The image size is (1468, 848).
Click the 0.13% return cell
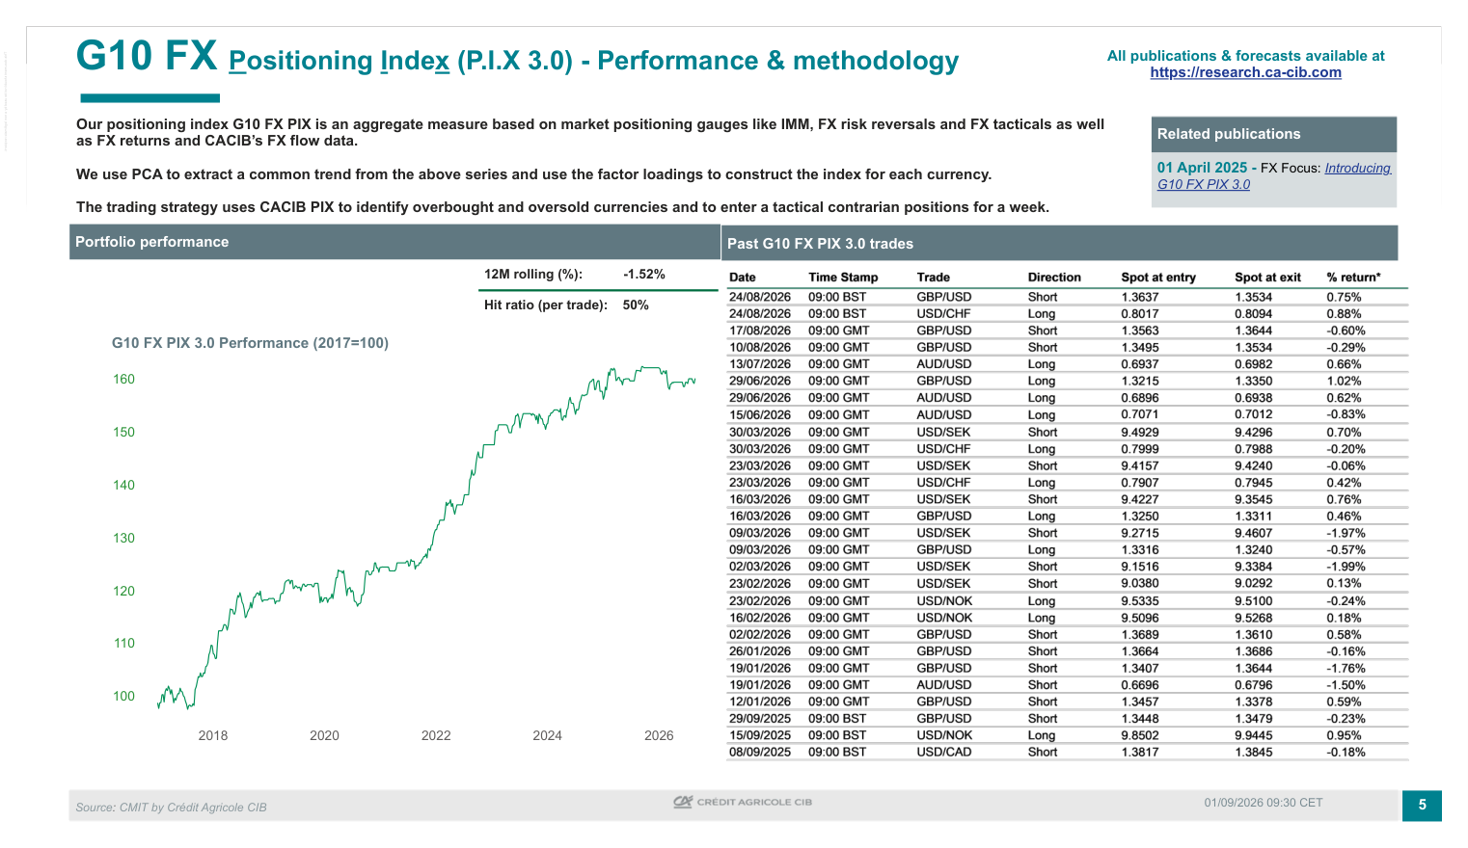(x=1344, y=584)
